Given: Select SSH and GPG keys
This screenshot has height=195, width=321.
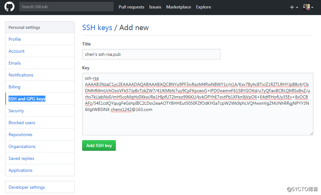Looking at the screenshot, I should pyautogui.click(x=40, y=99).
